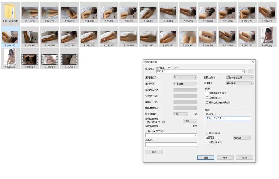The image size is (279, 179).
Task: Click the 确定 button
Action: pyautogui.click(x=206, y=158)
